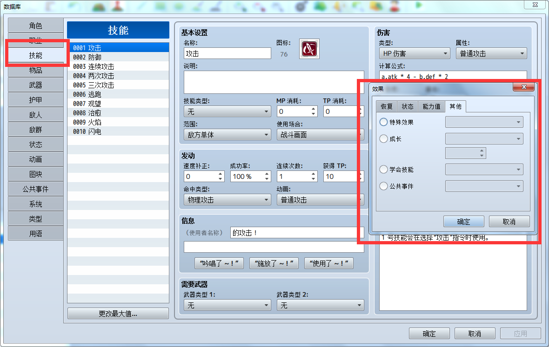Select skill 0003 连续攻击 in the list
549x347 pixels.
pyautogui.click(x=118, y=66)
